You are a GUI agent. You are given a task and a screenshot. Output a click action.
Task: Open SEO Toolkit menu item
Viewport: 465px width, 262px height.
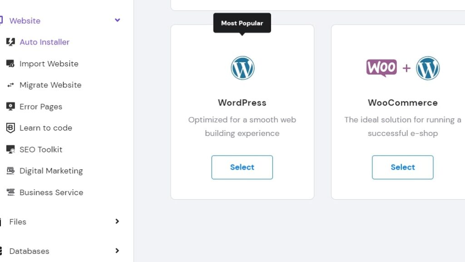tap(41, 149)
